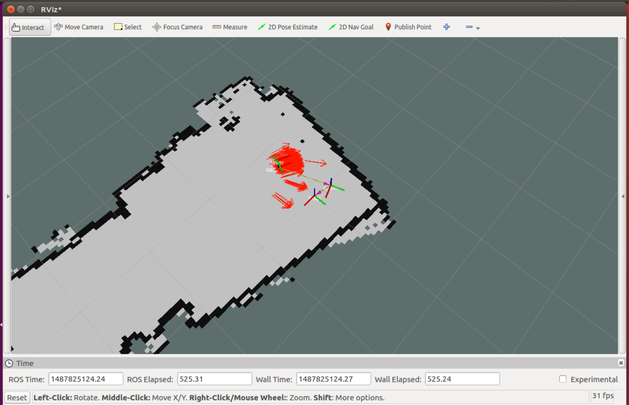Click the Time panel clock icon
This screenshot has width=629, height=405.
click(9, 363)
